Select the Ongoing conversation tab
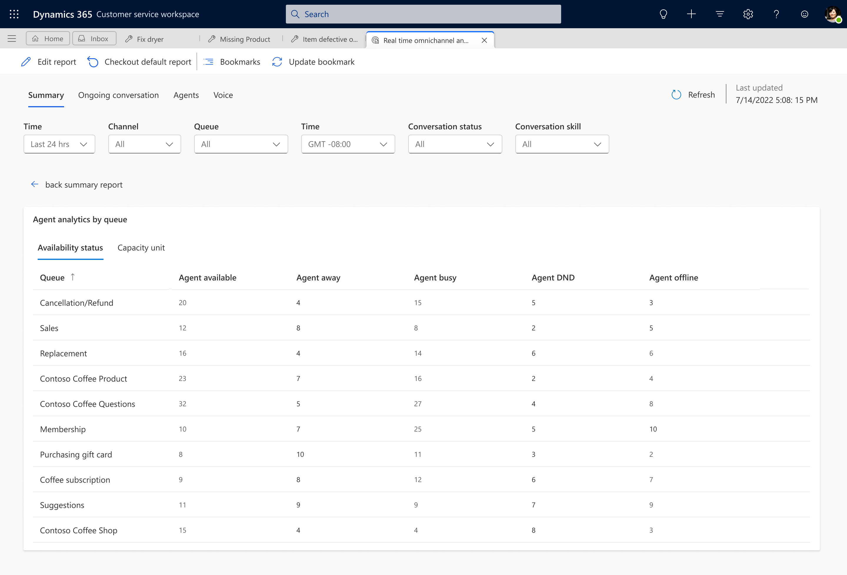The width and height of the screenshot is (847, 575). pyautogui.click(x=118, y=94)
